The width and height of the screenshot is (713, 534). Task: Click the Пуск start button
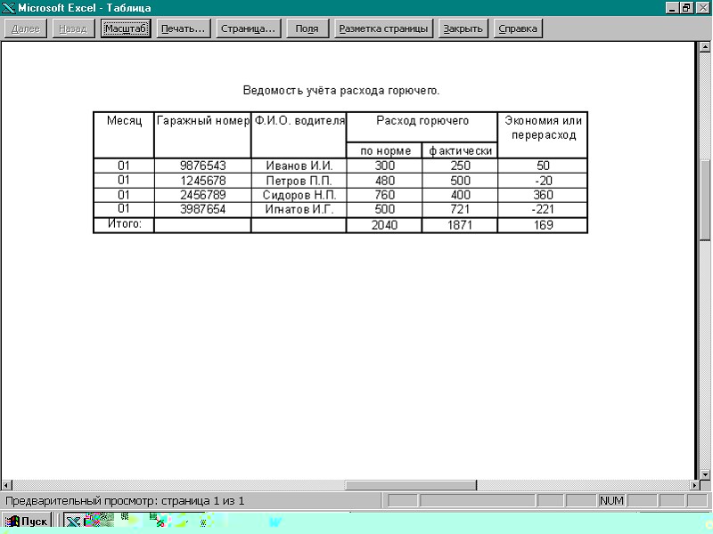(28, 522)
